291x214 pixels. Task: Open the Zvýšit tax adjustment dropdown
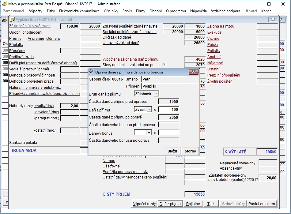pos(149,109)
